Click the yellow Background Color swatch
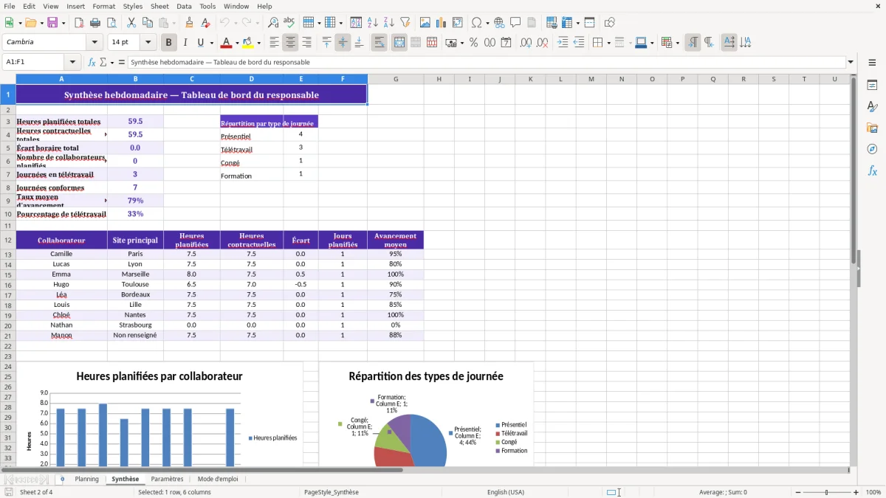This screenshot has height=498, width=886. pos(248,43)
